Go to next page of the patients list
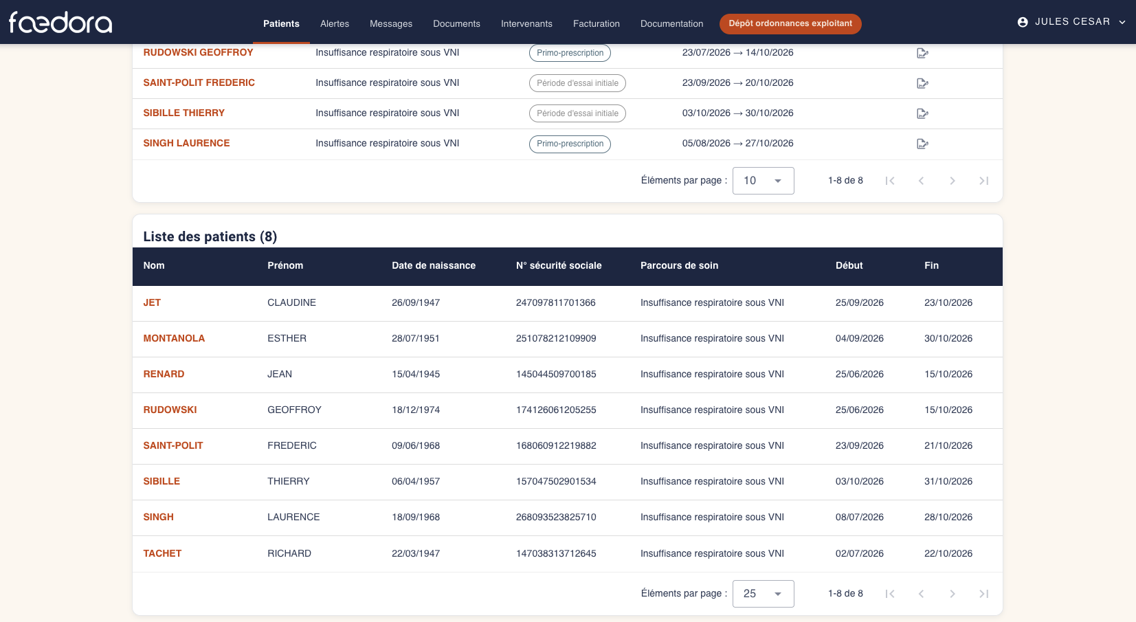The width and height of the screenshot is (1136, 622). point(953,594)
